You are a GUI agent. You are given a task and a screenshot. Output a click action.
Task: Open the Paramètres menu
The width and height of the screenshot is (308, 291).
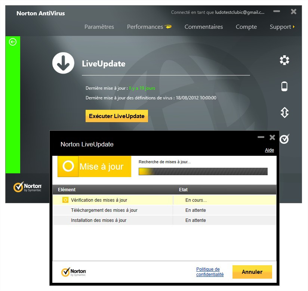click(x=99, y=27)
